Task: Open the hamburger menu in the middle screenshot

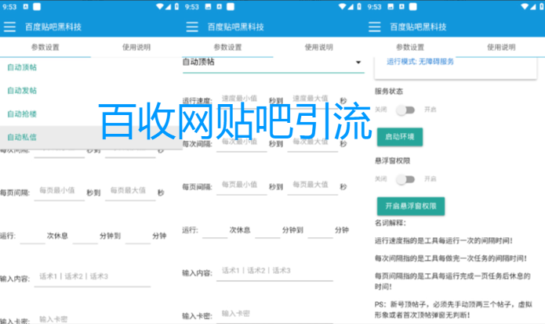Action: pos(192,27)
